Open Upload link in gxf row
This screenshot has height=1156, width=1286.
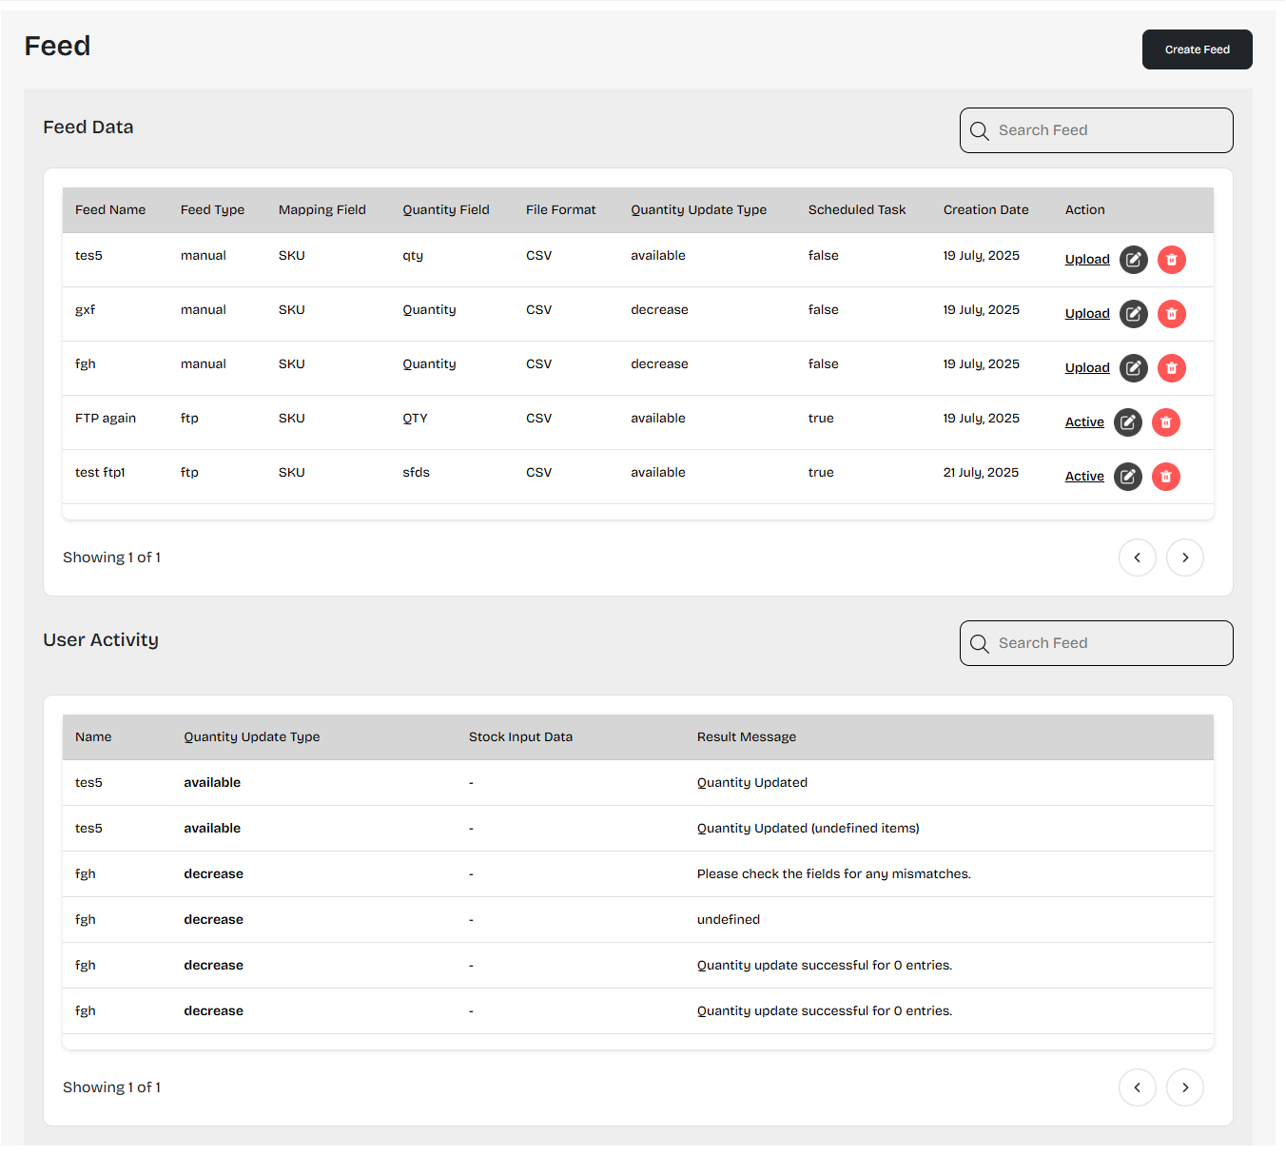[x=1087, y=314]
